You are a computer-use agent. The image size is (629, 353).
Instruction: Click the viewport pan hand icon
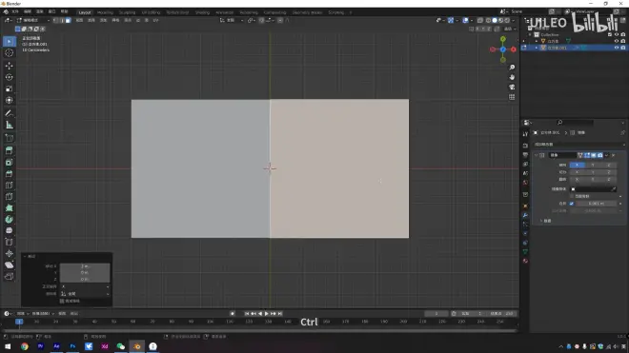512,77
